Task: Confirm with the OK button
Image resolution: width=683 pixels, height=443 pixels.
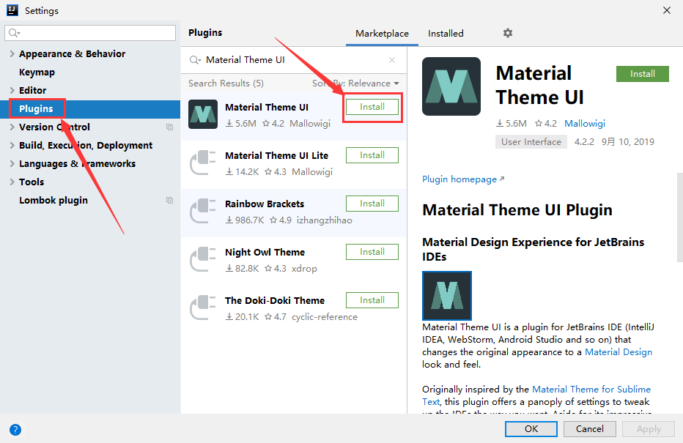Action: (x=531, y=428)
